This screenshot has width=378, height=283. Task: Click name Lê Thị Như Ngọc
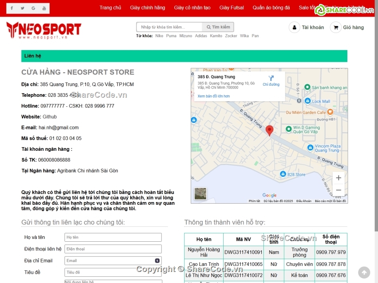204,275
